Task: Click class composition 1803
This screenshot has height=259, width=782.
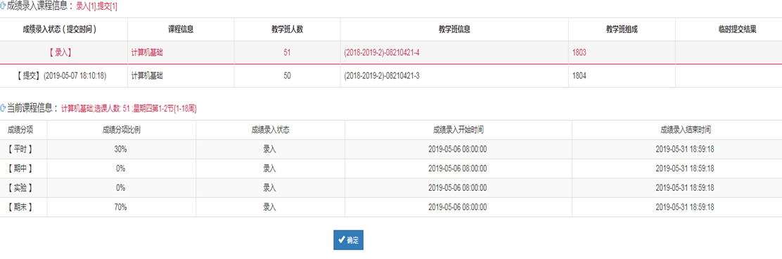Action: coord(579,53)
